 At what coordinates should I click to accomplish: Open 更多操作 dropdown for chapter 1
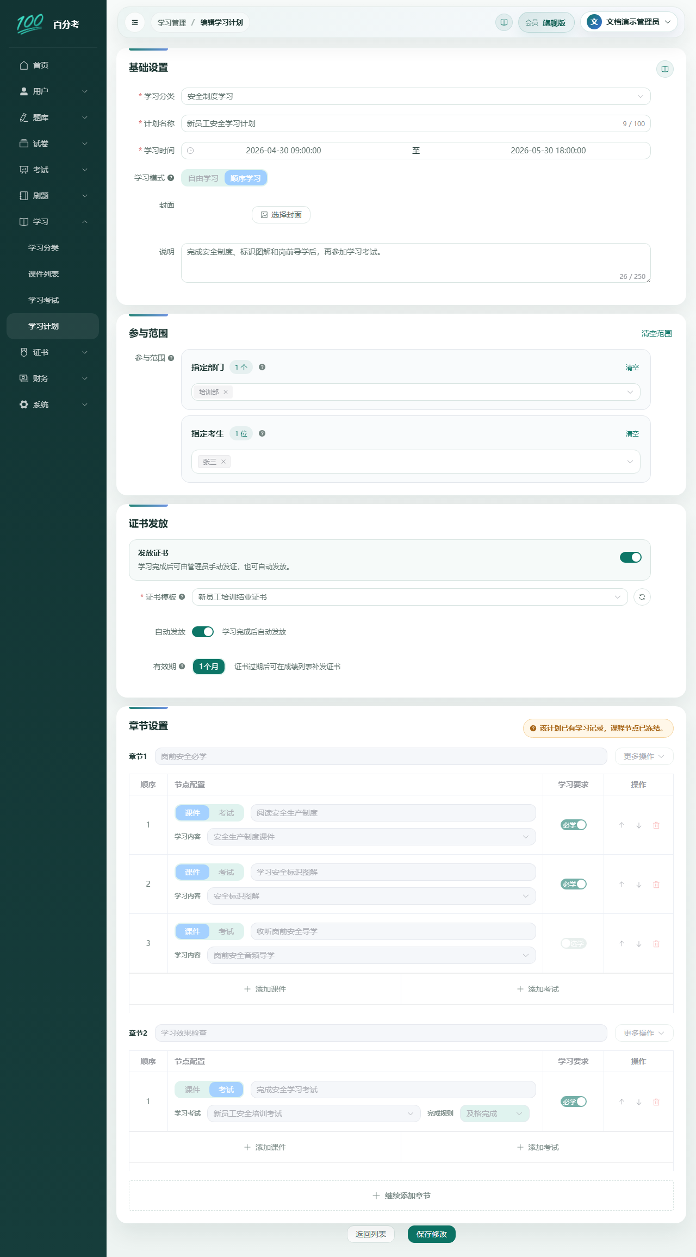tap(644, 756)
